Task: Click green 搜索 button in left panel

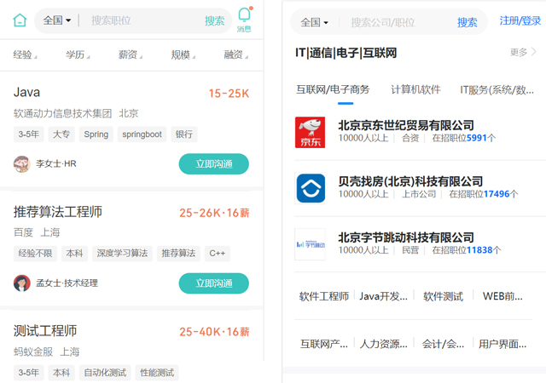Action: pos(214,21)
